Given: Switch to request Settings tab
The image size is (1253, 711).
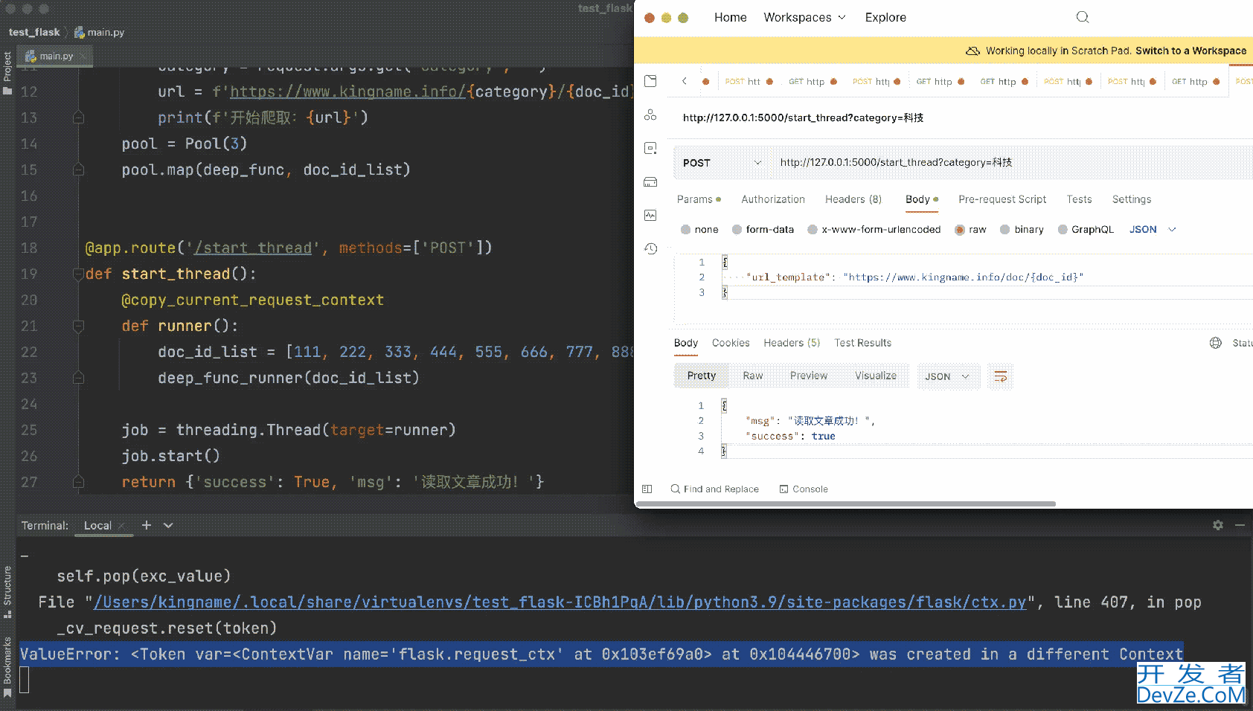Looking at the screenshot, I should point(1132,199).
